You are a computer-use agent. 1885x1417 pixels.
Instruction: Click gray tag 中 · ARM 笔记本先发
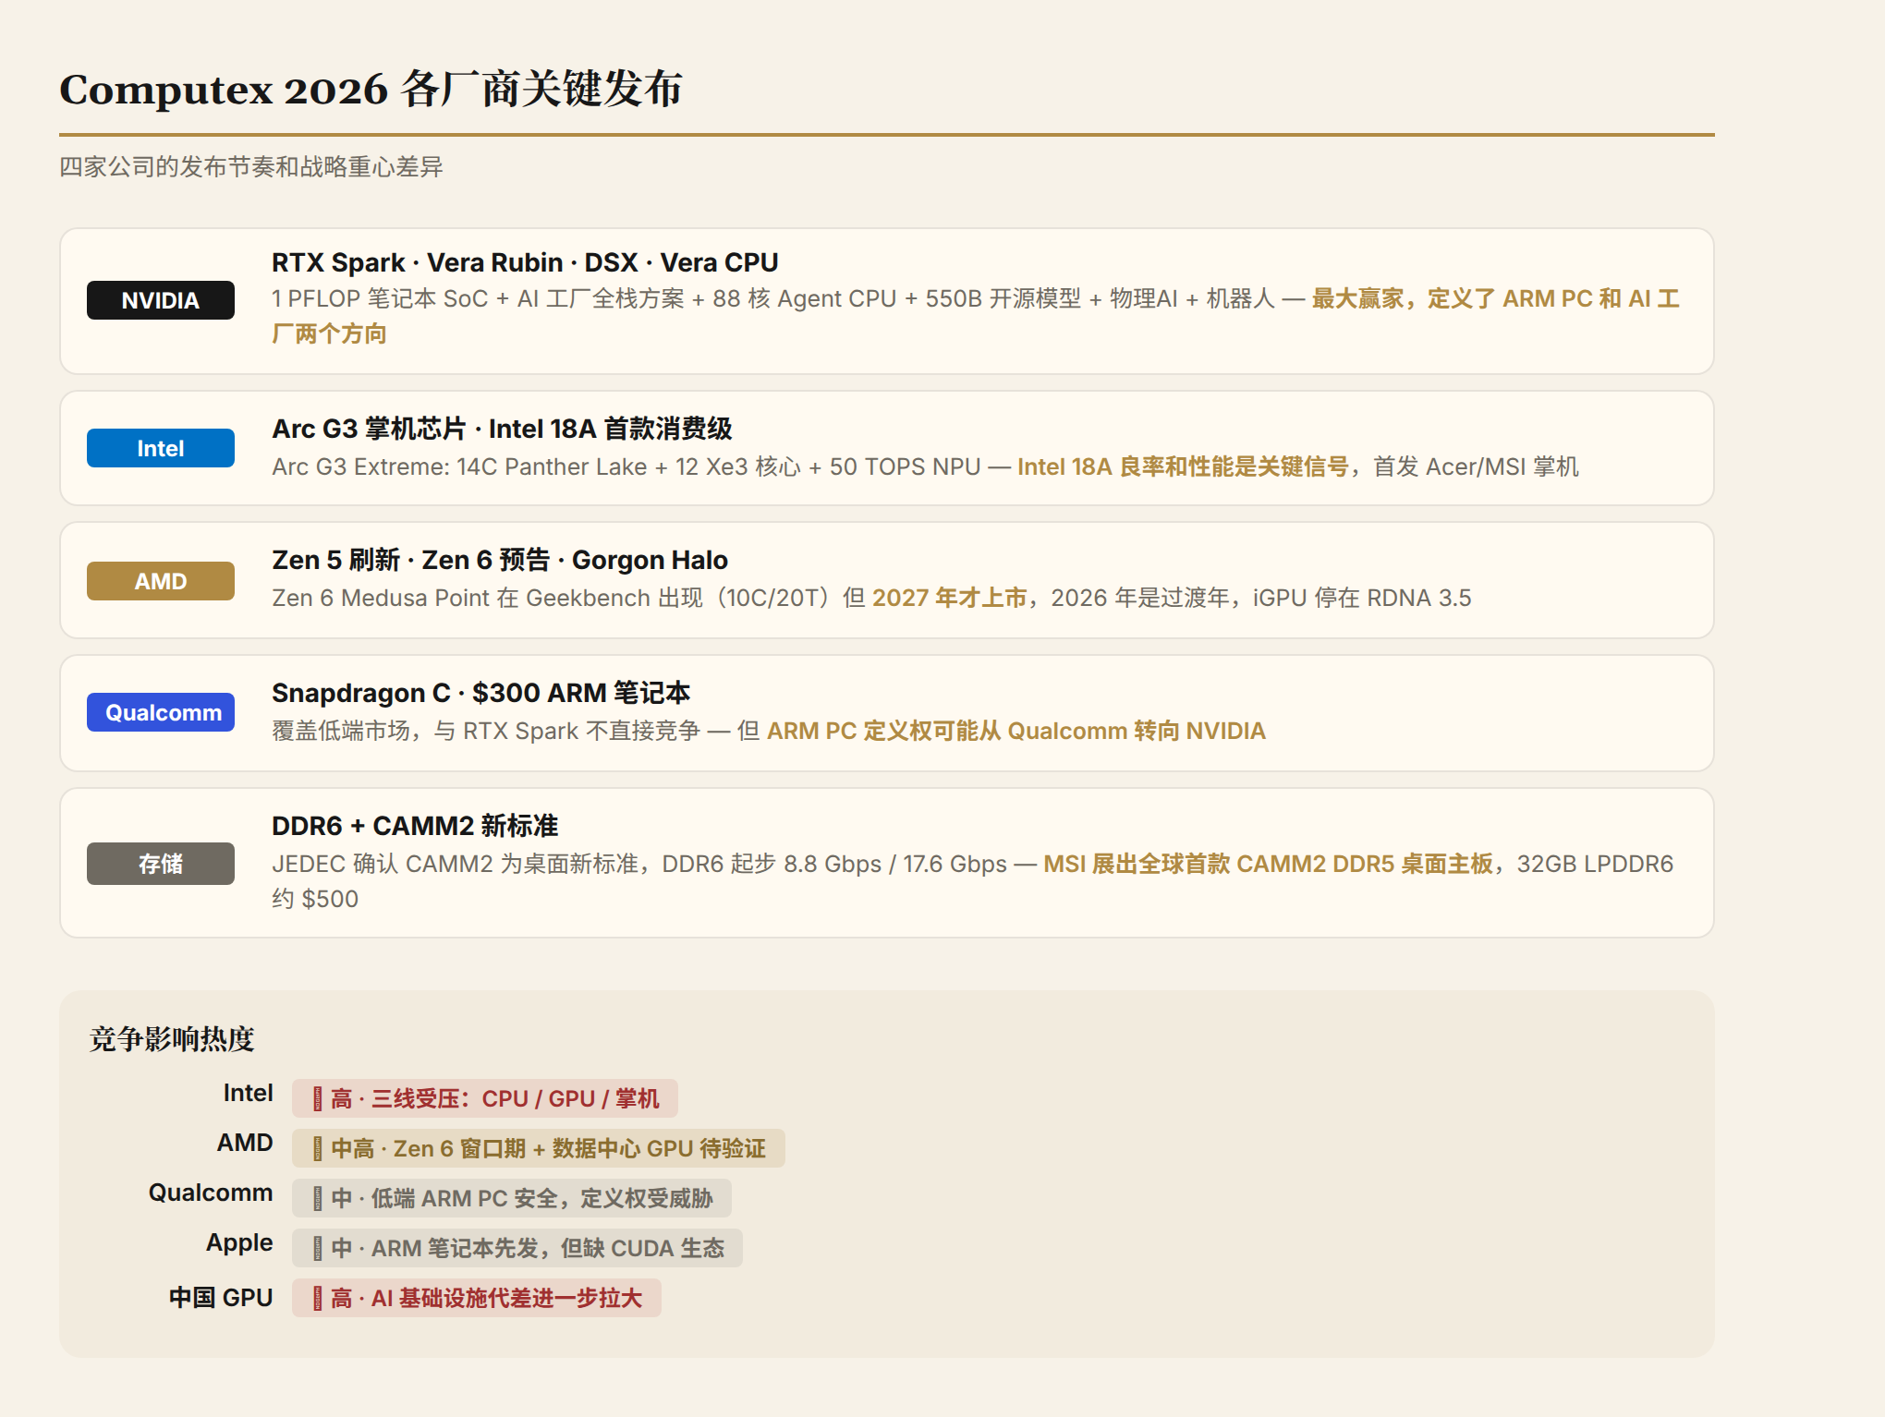[517, 1248]
